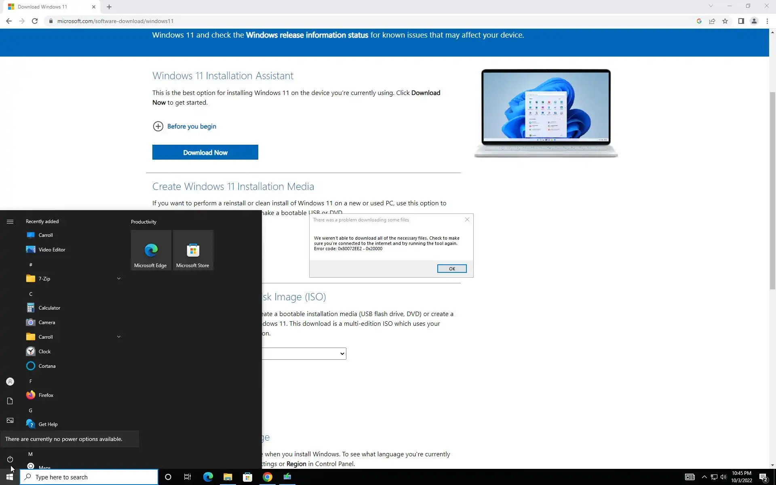776x485 pixels.
Task: Open Windows release information status link
Action: click(x=307, y=35)
